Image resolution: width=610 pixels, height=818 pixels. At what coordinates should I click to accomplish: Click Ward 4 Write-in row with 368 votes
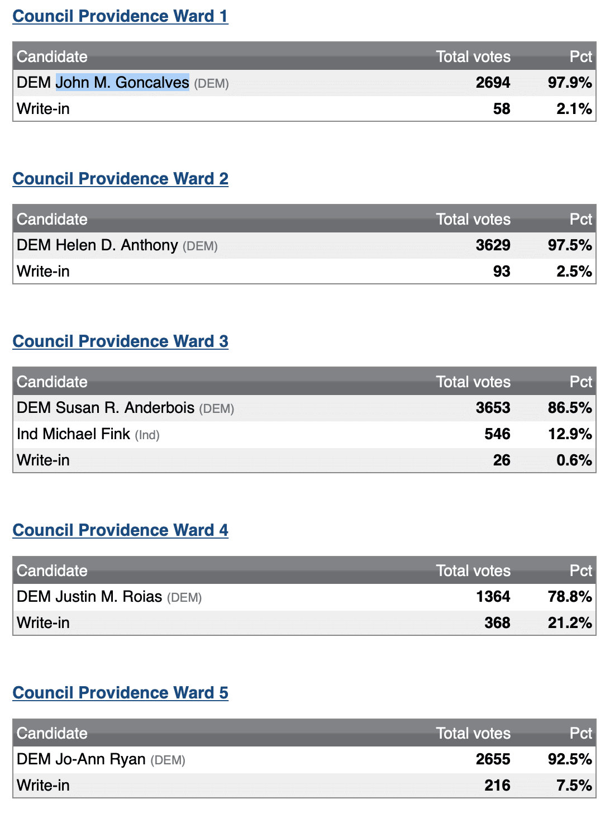tap(304, 623)
